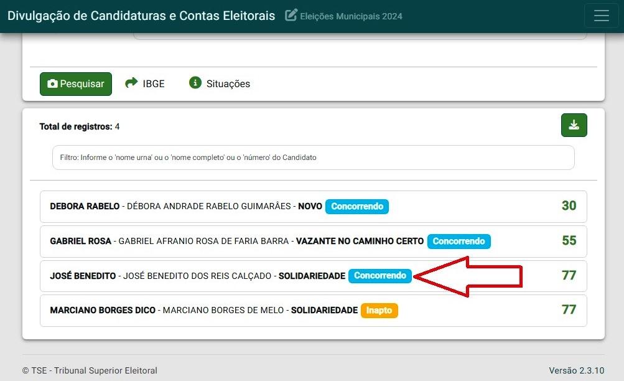
Task: Click the Situações info icon
Action: [195, 82]
